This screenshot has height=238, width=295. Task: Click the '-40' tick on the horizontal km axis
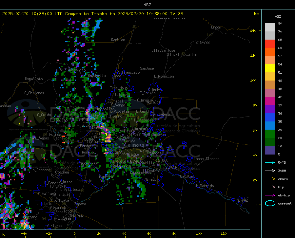pos(24,234)
